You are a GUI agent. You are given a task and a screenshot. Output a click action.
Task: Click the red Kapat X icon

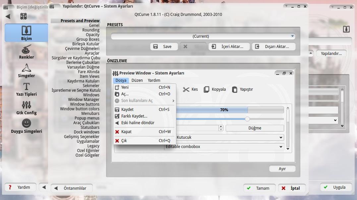tap(117, 132)
